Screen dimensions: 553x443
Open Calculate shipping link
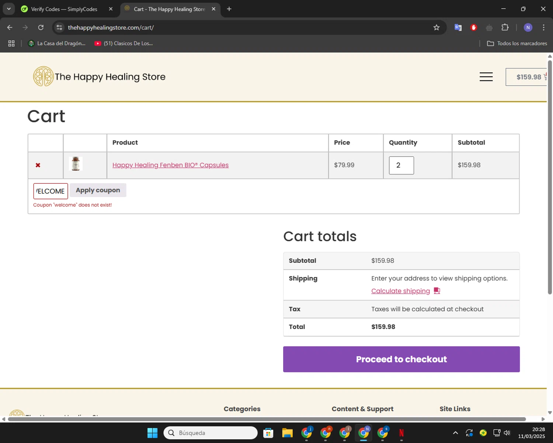coord(400,291)
